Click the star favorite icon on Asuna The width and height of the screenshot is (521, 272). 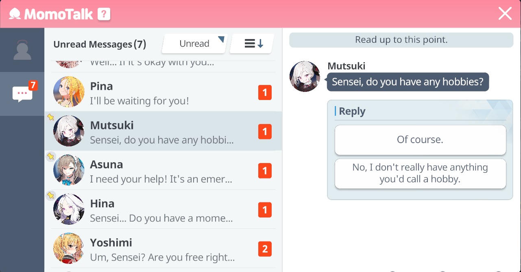(50, 156)
